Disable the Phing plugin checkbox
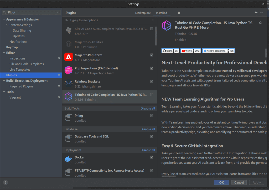The width and height of the screenshot is (269, 190). [x=152, y=116]
